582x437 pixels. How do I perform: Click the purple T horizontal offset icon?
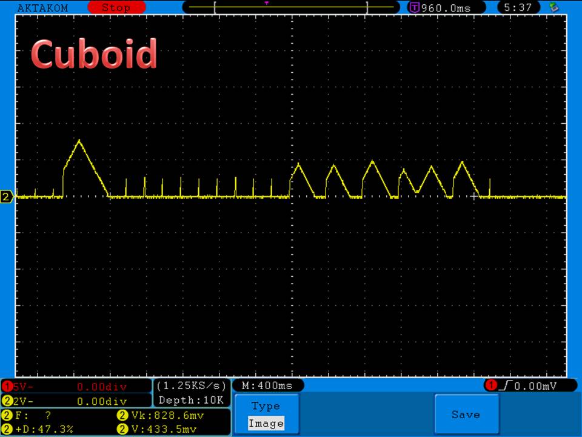pyautogui.click(x=415, y=8)
